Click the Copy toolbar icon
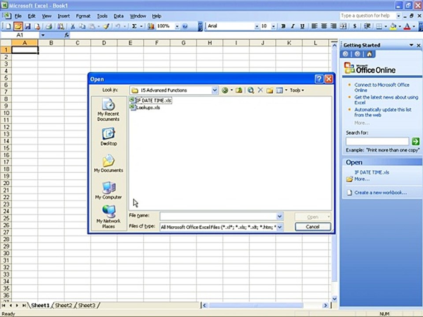 [82, 26]
